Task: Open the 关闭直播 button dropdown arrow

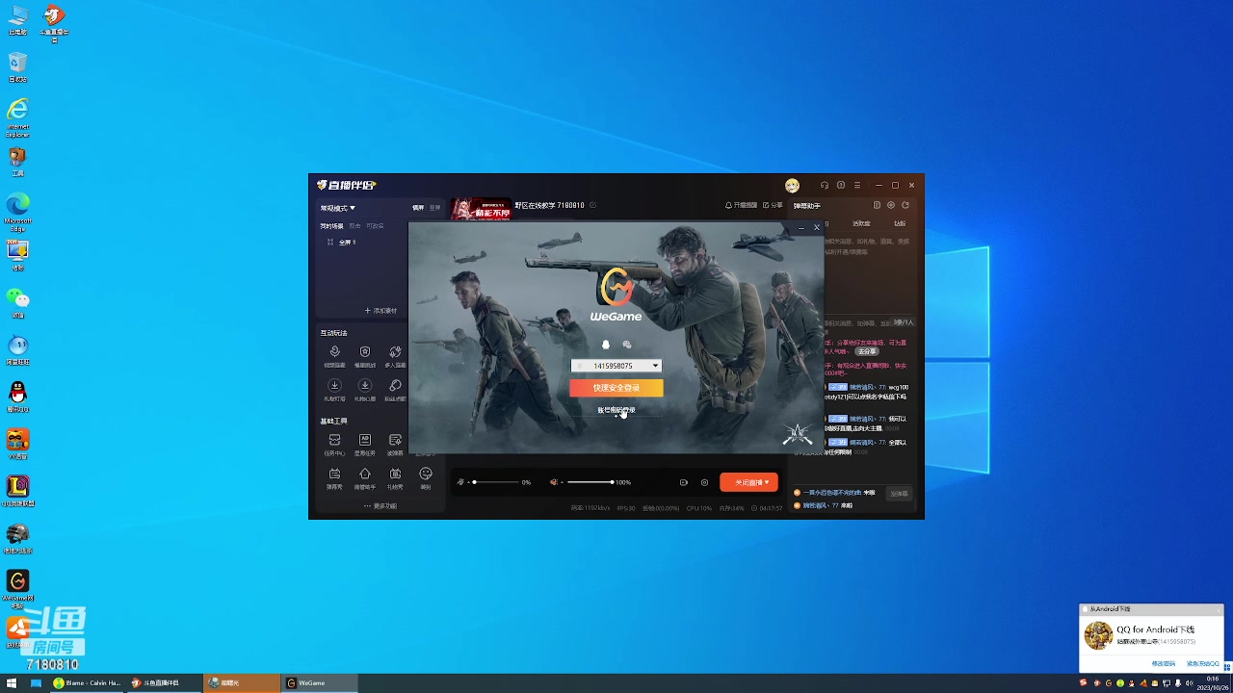Action: pos(768,482)
